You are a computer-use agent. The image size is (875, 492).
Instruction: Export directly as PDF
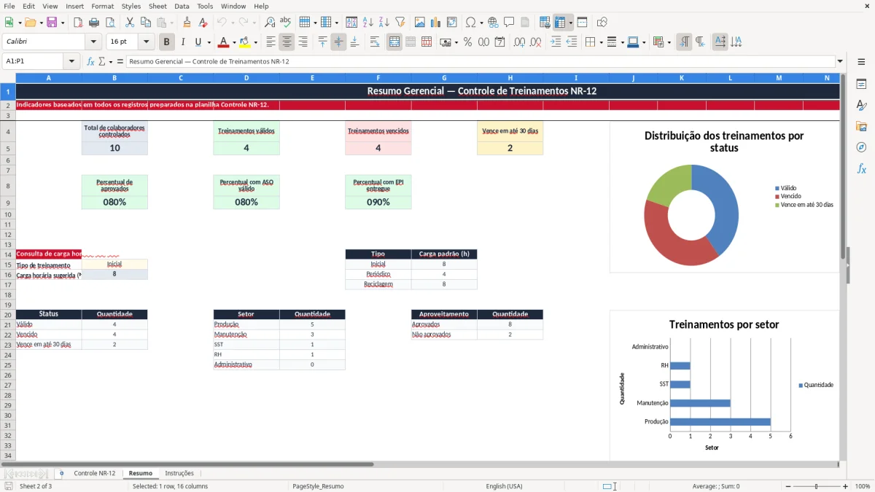78,23
